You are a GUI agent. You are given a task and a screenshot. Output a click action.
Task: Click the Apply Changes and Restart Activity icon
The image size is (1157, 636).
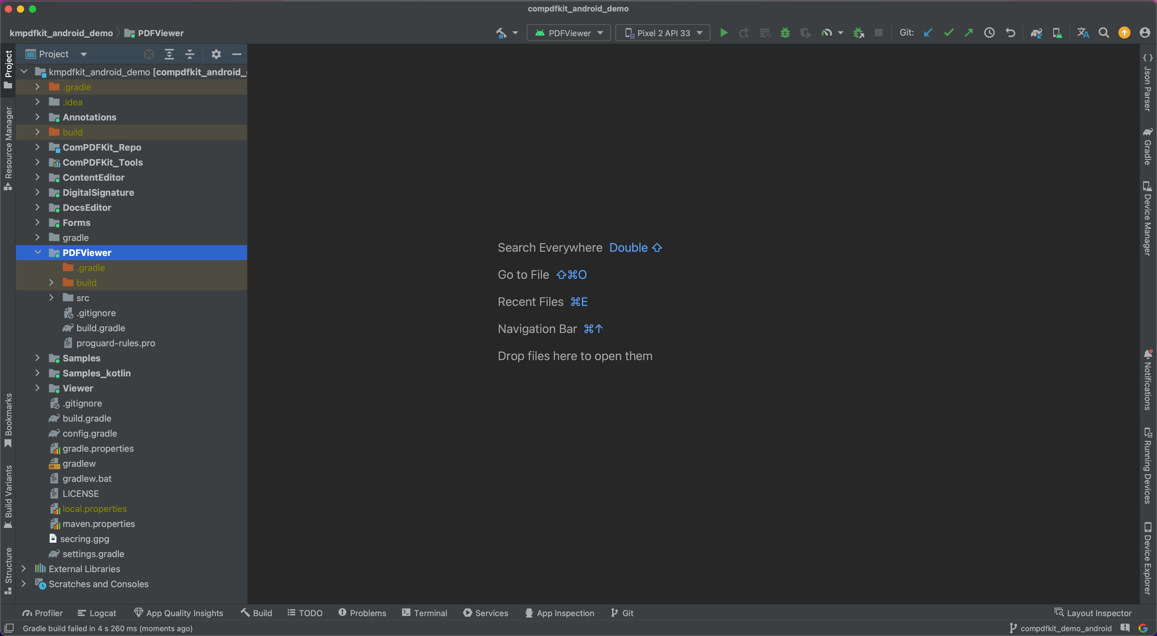pyautogui.click(x=744, y=33)
